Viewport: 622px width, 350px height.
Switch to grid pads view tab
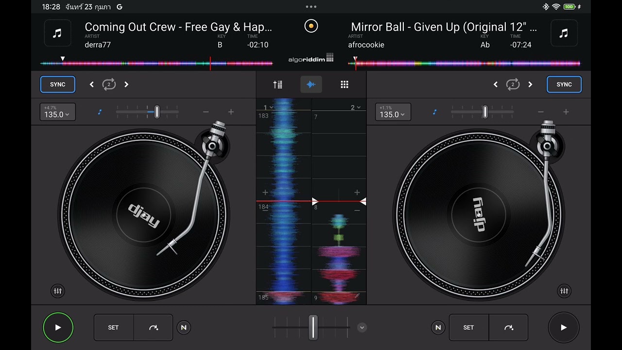click(345, 85)
